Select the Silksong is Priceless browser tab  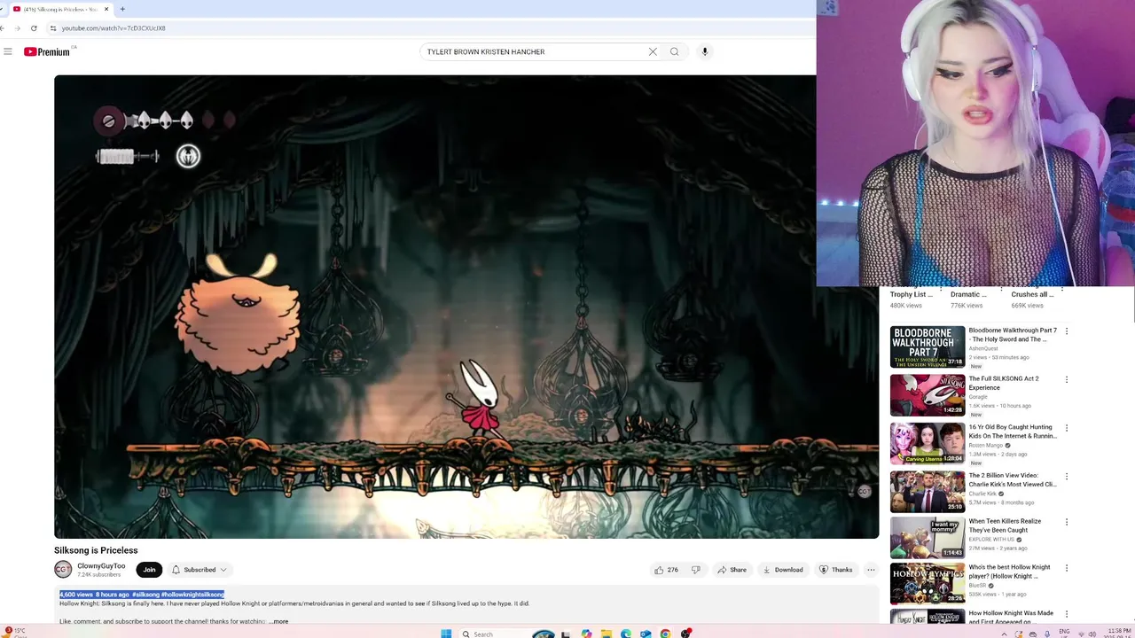click(60, 9)
